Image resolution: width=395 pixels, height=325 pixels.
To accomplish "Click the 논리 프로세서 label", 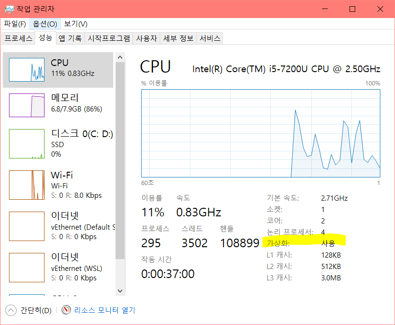I will [290, 232].
